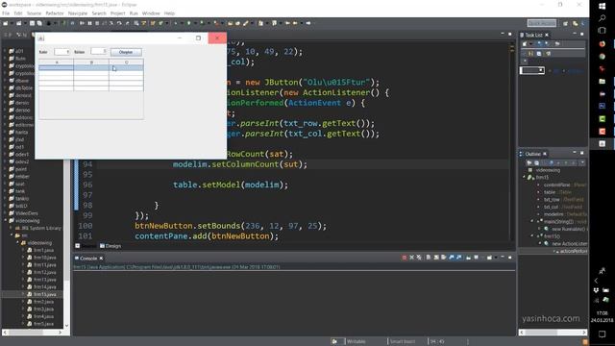615x346 pixels.
Task: Close the Task List view
Action: (x=547, y=35)
